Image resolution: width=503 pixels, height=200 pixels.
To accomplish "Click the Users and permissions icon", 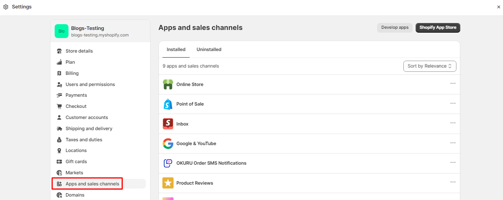I will pos(59,84).
